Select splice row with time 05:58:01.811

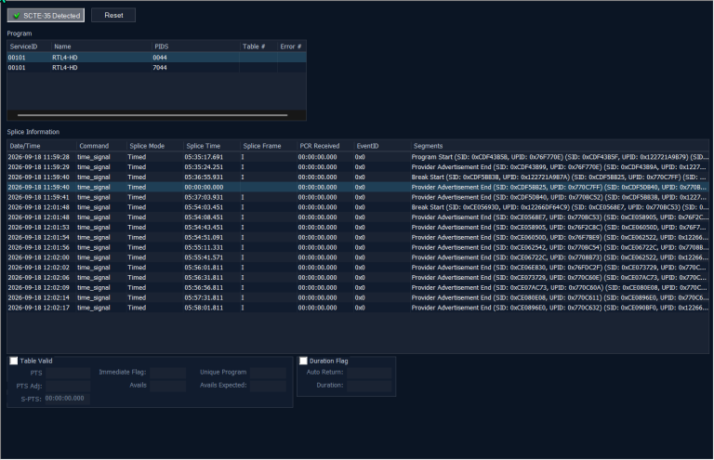358,308
